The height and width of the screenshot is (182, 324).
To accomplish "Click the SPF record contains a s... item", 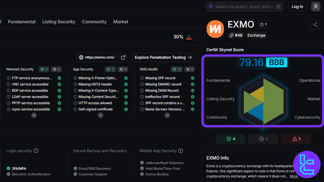I will (165, 103).
